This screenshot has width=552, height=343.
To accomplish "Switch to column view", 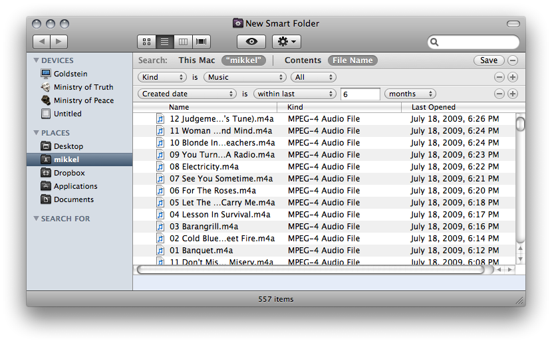I will click(183, 42).
